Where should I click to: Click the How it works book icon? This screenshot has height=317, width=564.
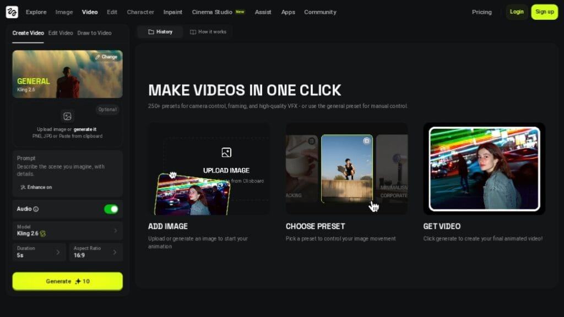[193, 32]
